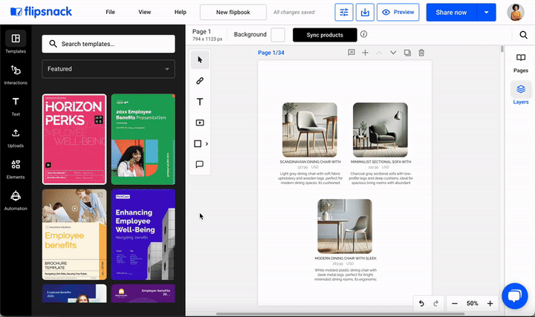Click the 'MODERN DINING CHAIR WITH SLEEK' title text
The image size is (535, 317).
[x=346, y=258]
